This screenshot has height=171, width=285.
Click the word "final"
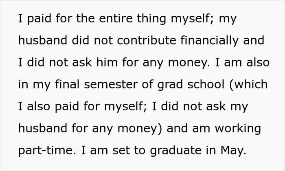tap(67, 84)
